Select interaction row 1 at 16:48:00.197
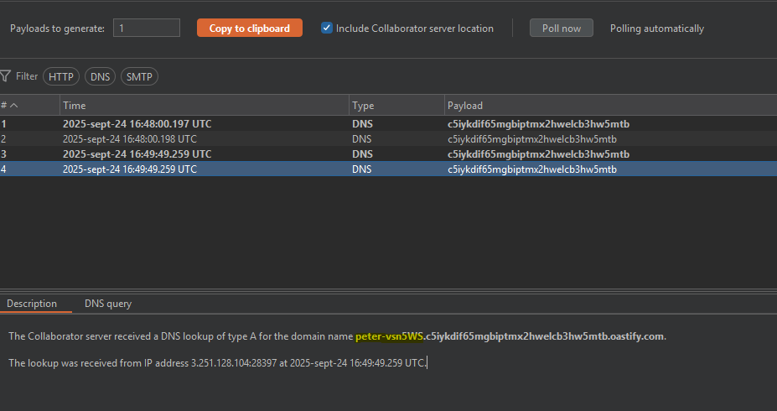The width and height of the screenshot is (777, 411). tap(137, 124)
